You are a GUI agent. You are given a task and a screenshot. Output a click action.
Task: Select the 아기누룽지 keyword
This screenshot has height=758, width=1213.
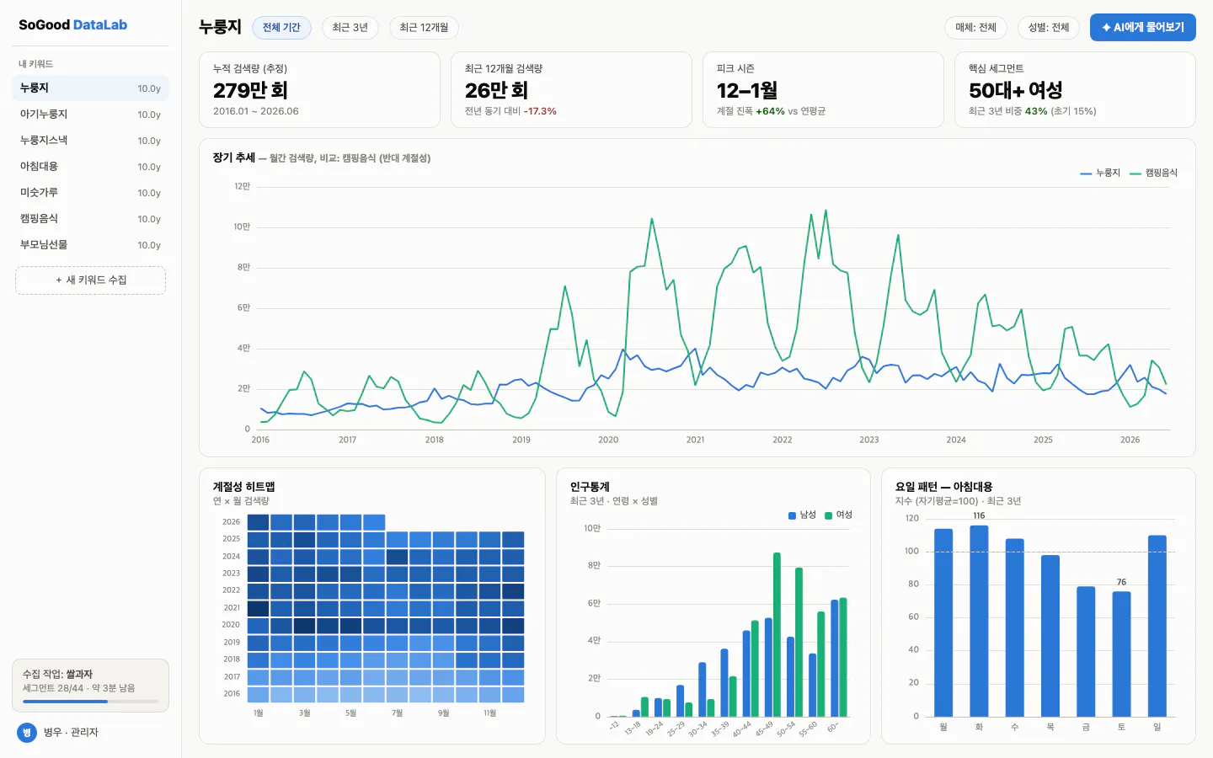[90, 115]
